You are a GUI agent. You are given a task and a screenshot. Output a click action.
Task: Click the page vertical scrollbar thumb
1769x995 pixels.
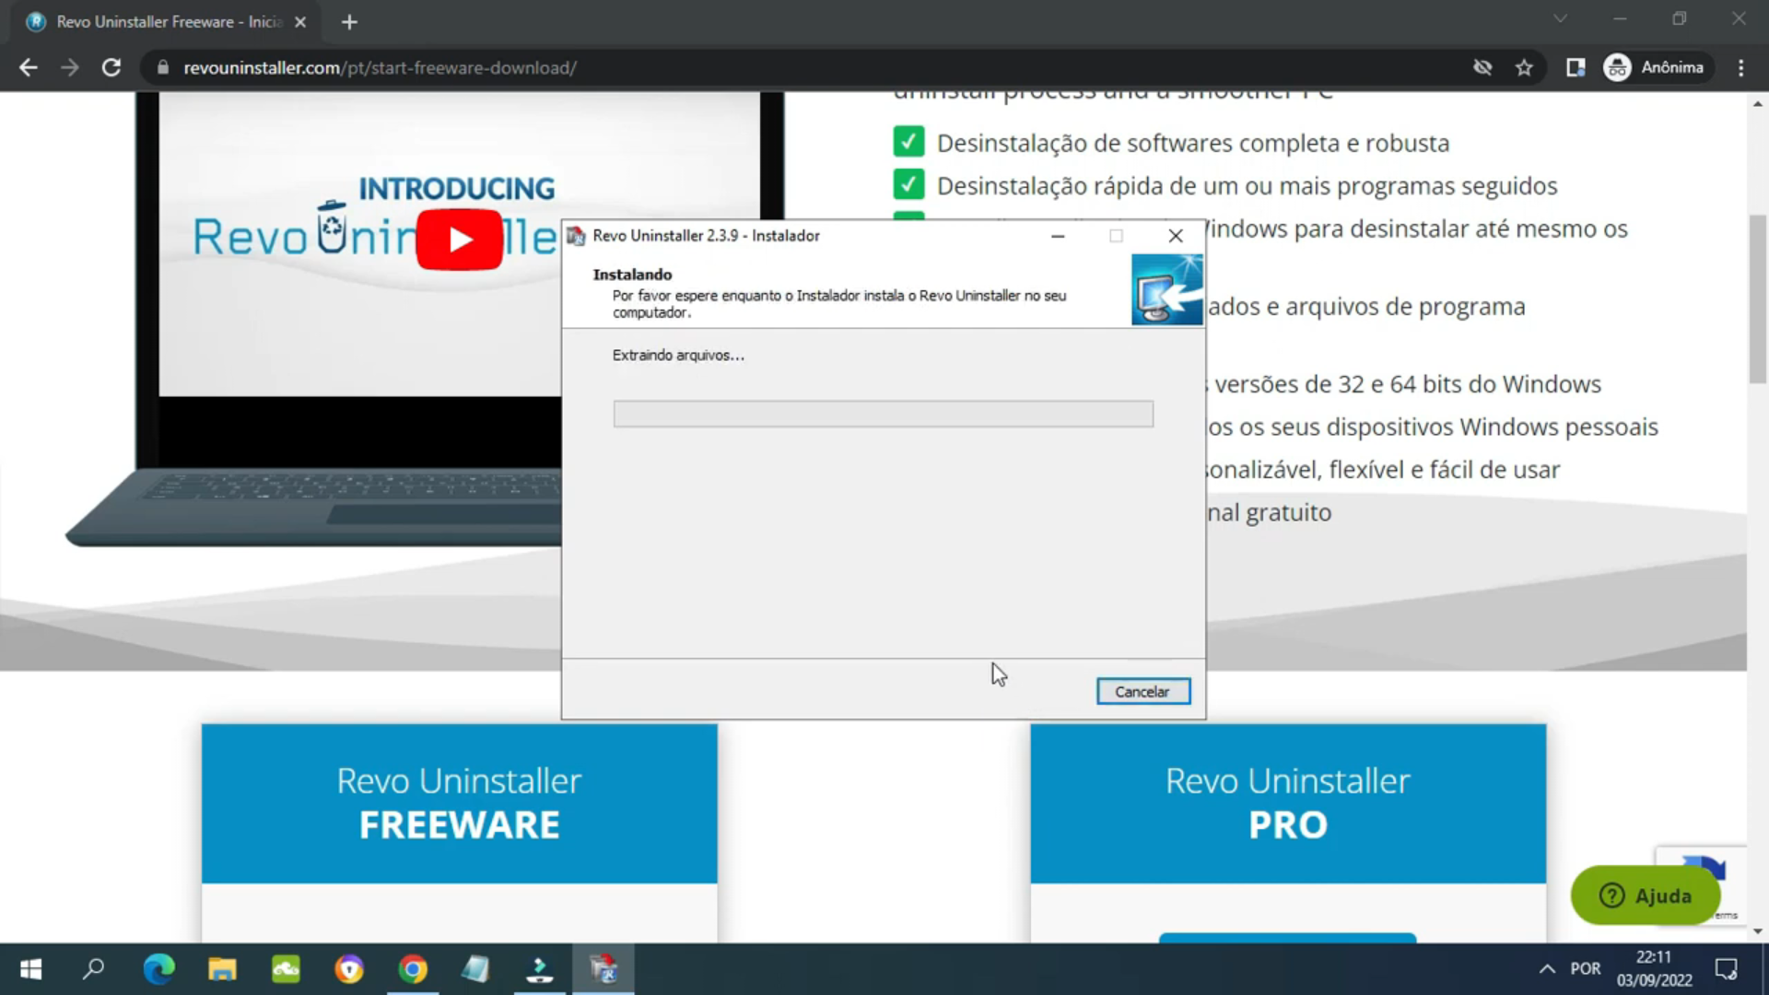tap(1758, 299)
